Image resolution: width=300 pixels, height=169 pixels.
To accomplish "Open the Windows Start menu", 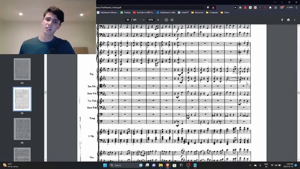I will [x=105, y=165].
